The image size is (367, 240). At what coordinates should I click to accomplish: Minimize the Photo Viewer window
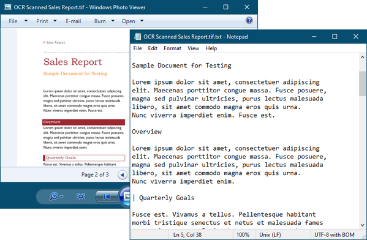pyautogui.click(x=205, y=7)
